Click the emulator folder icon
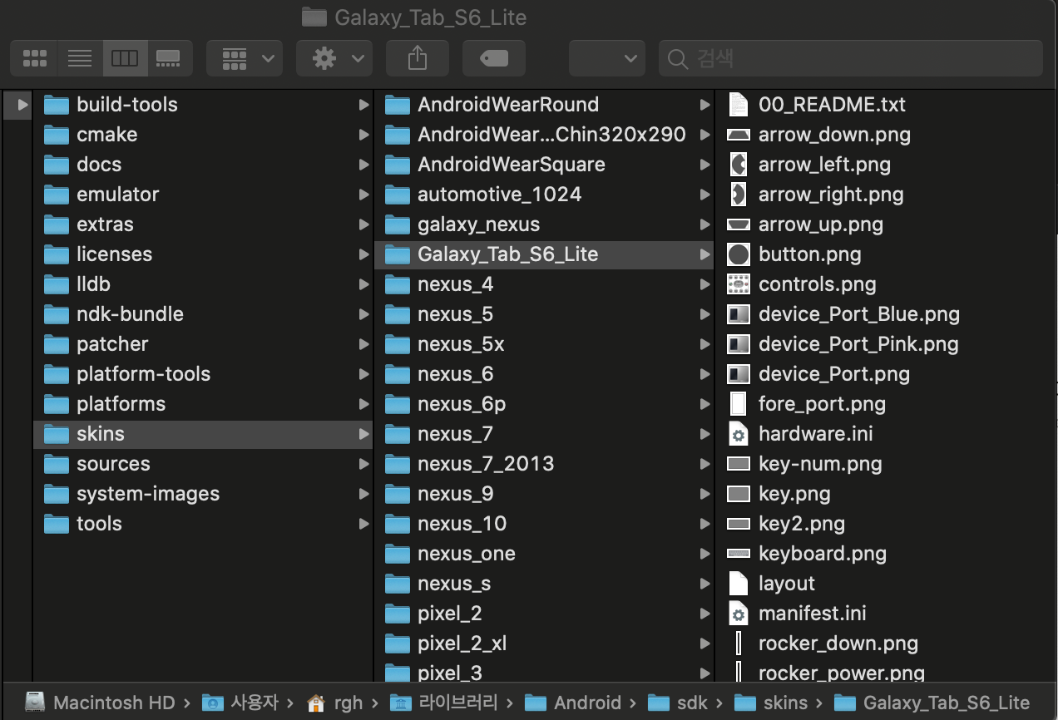 pyautogui.click(x=57, y=195)
